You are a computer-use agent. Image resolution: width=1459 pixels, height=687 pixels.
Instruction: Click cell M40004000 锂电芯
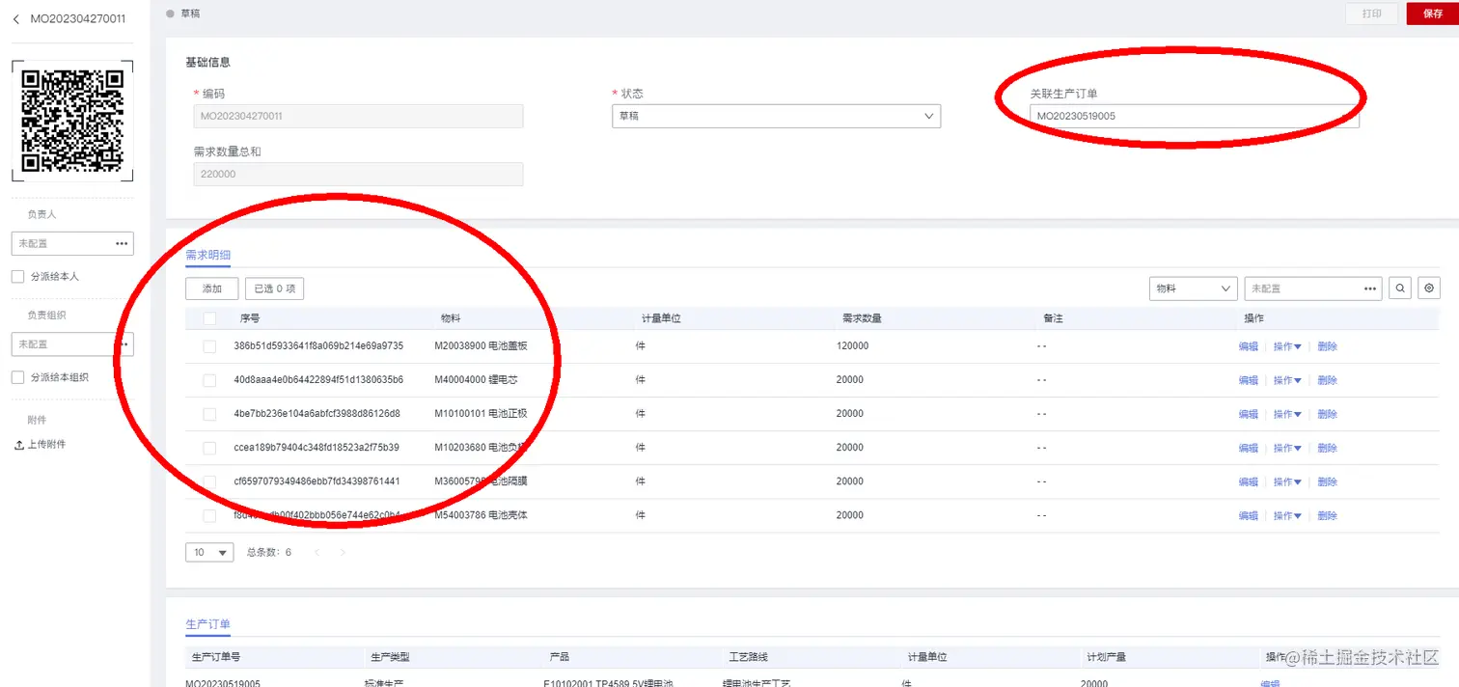pyautogui.click(x=475, y=380)
